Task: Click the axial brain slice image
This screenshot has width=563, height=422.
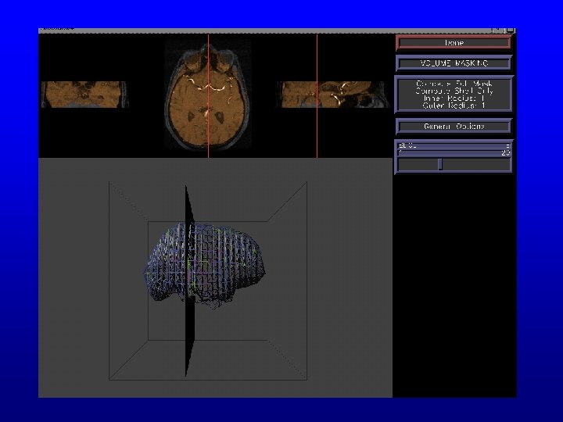Action: 208,96
